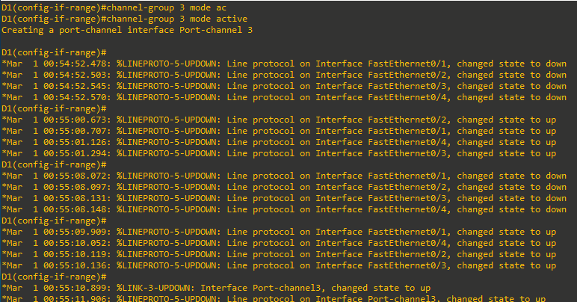Click the 00:55:00.673 FastEthernet0/2 up log line
Screen dimensions: 577x302
(279, 120)
